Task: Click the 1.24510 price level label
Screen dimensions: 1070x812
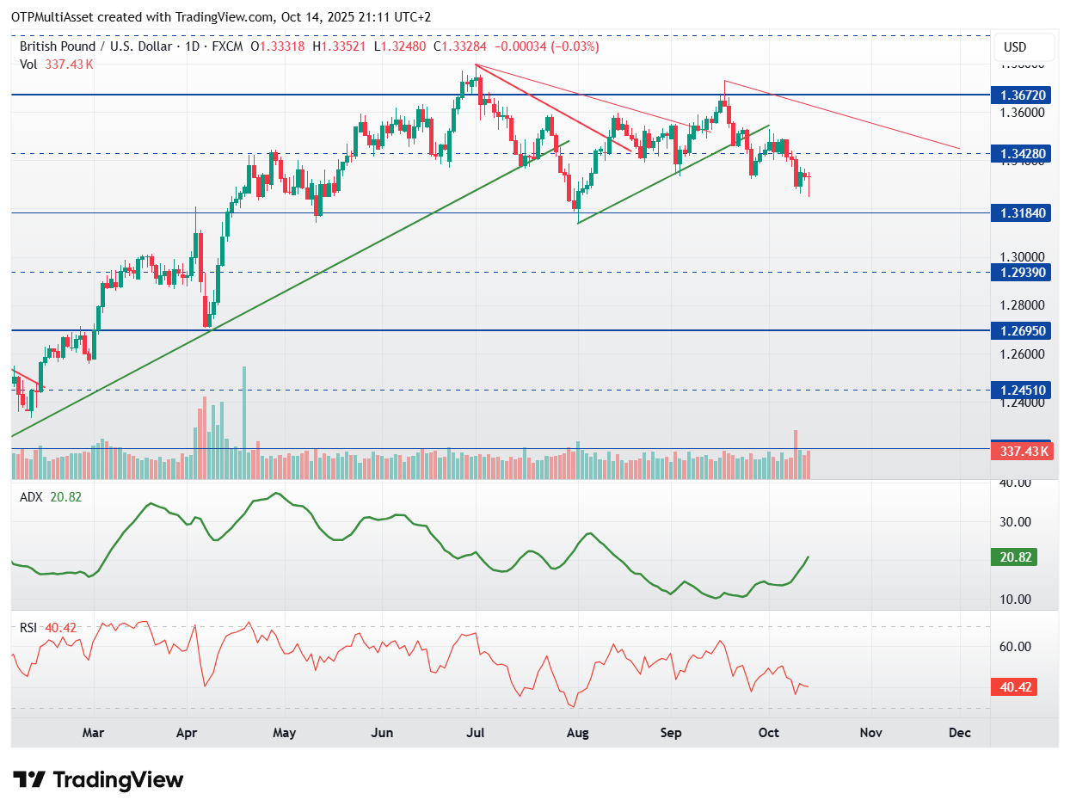Action: click(1021, 390)
